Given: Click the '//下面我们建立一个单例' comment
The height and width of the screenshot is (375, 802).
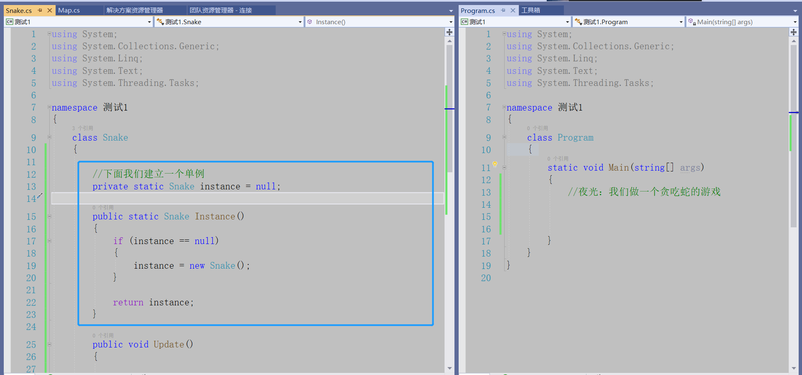Looking at the screenshot, I should 148,174.
